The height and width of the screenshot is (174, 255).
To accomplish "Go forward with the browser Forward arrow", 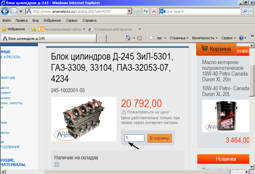I will 14,11.
